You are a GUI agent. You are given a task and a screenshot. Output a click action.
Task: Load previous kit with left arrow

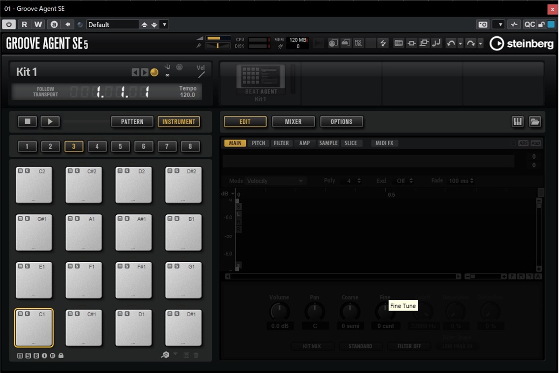(x=135, y=73)
